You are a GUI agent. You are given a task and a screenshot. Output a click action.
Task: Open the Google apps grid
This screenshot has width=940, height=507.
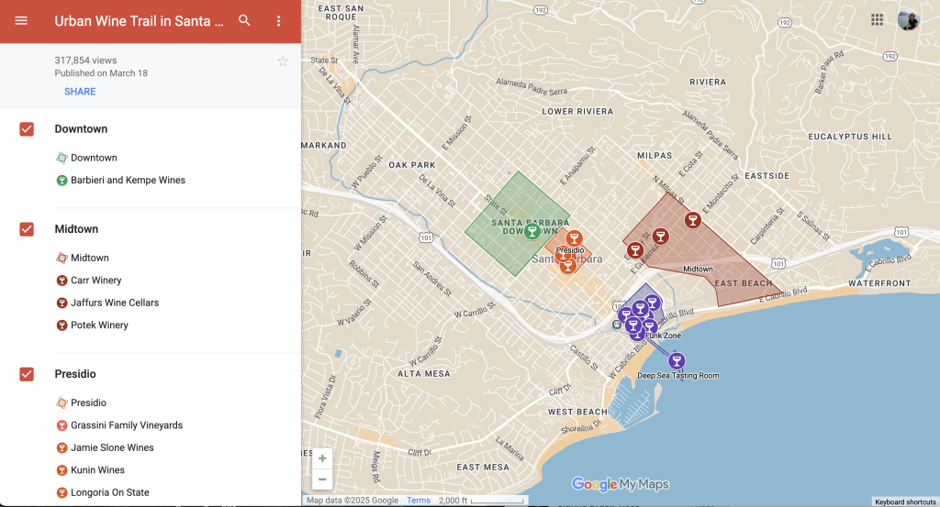[x=877, y=20]
